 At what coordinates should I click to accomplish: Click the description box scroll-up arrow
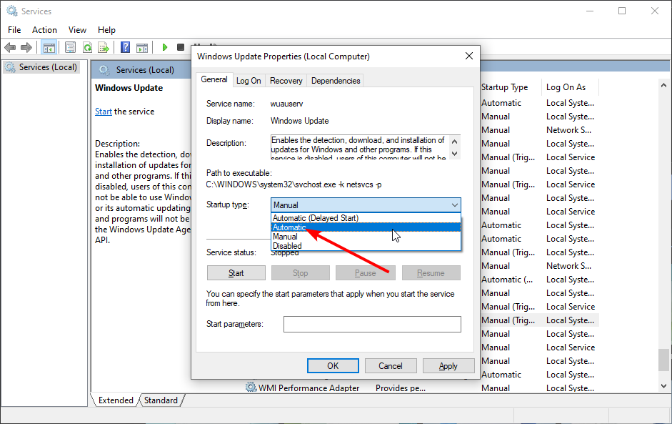coord(455,142)
